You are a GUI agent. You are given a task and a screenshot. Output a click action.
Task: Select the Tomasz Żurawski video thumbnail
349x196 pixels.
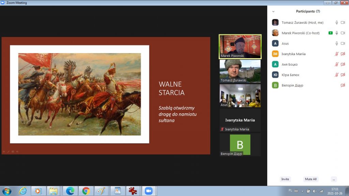click(x=240, y=71)
